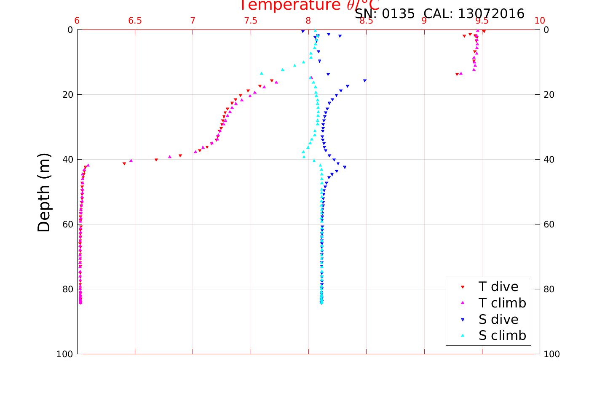Viewport: 597px width, 398px height.
Task: Click right depth axis tick label 80
Action: 549,289
